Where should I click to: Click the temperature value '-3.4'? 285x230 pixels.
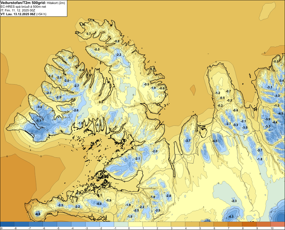tap(281, 81)
